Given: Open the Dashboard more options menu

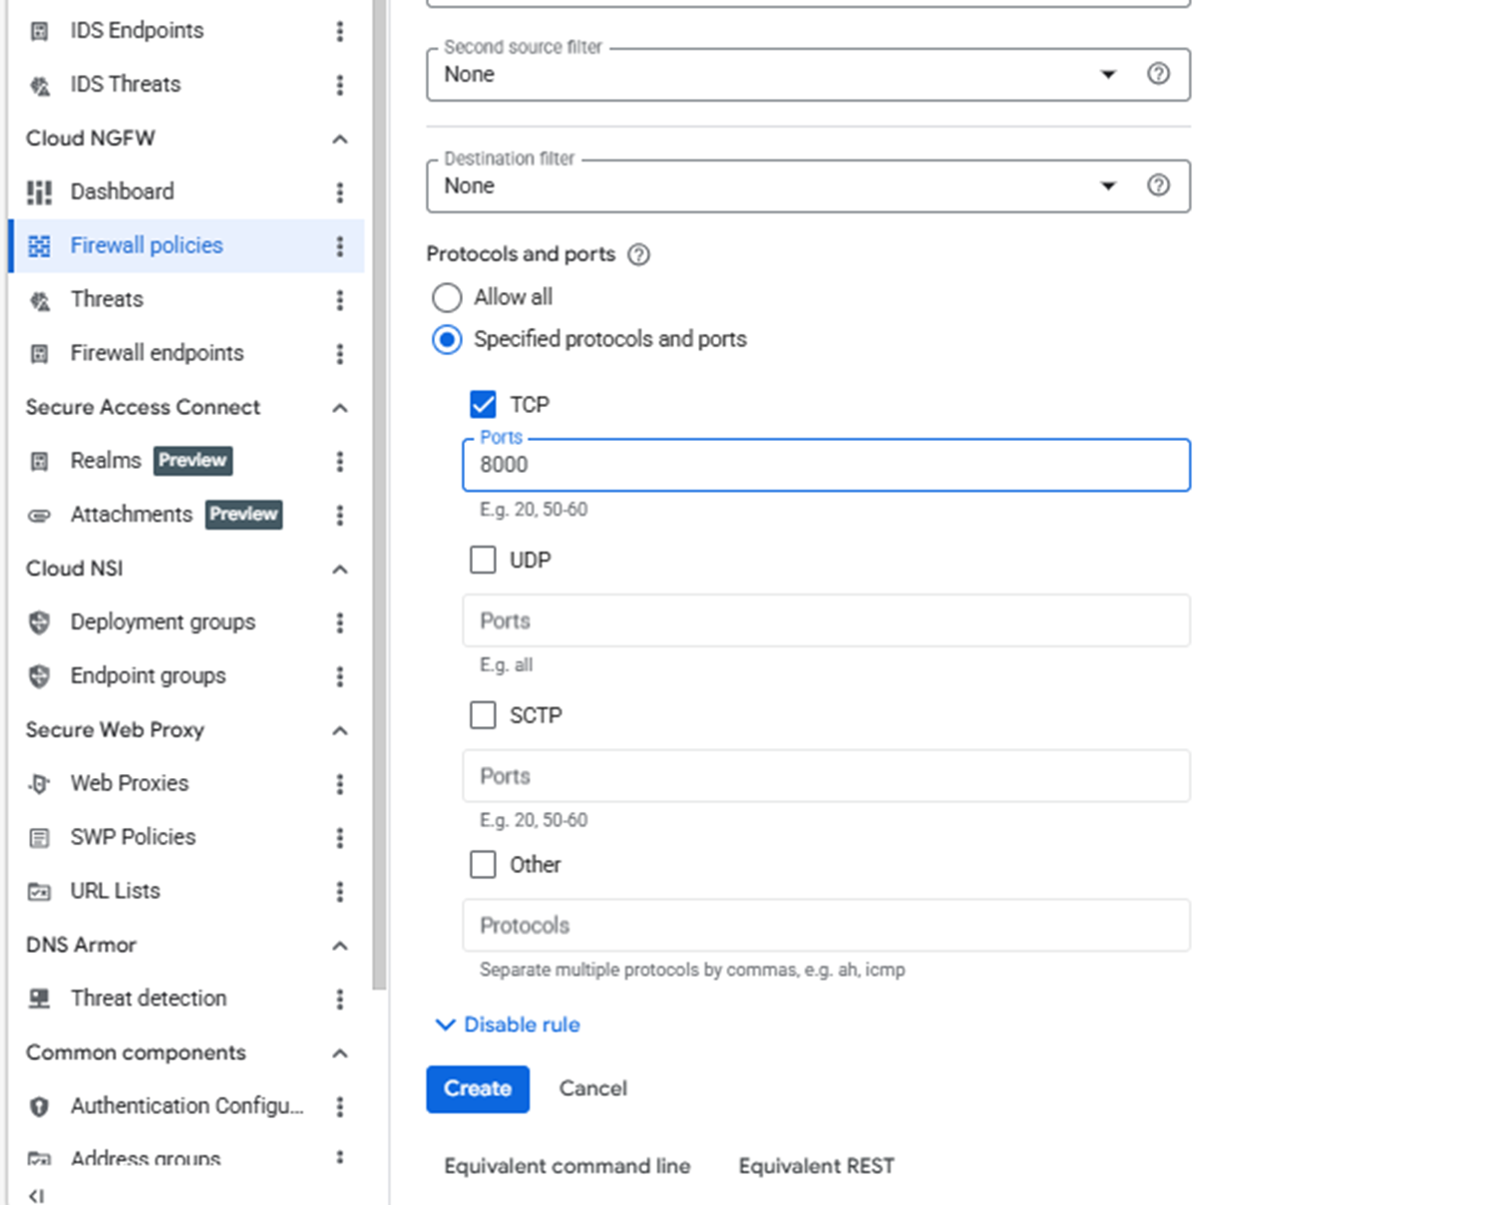Looking at the screenshot, I should pyautogui.click(x=340, y=192).
